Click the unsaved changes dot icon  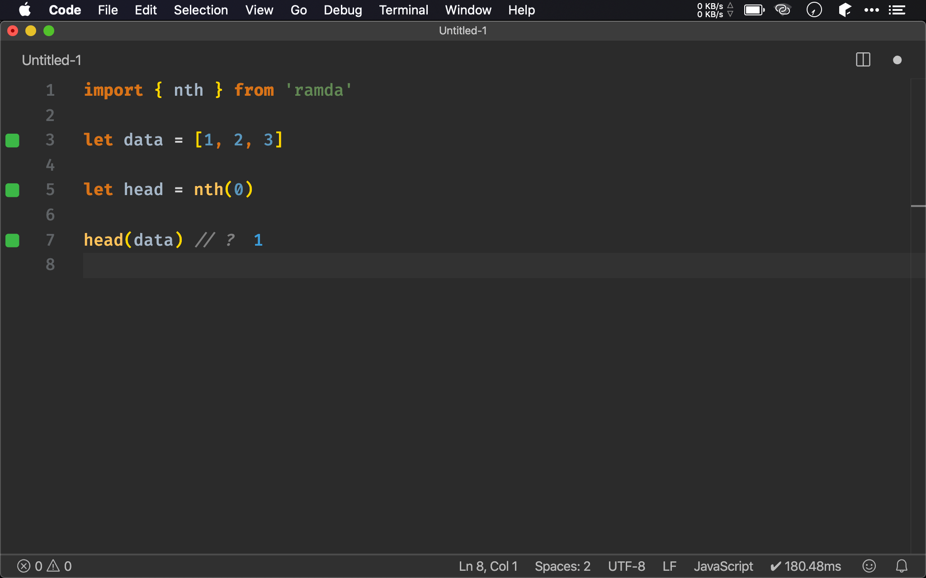click(x=898, y=60)
